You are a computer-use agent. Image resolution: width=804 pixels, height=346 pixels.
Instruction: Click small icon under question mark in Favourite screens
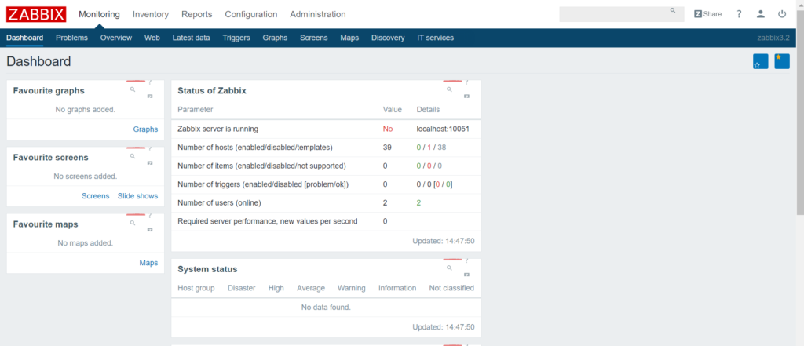pyautogui.click(x=150, y=163)
